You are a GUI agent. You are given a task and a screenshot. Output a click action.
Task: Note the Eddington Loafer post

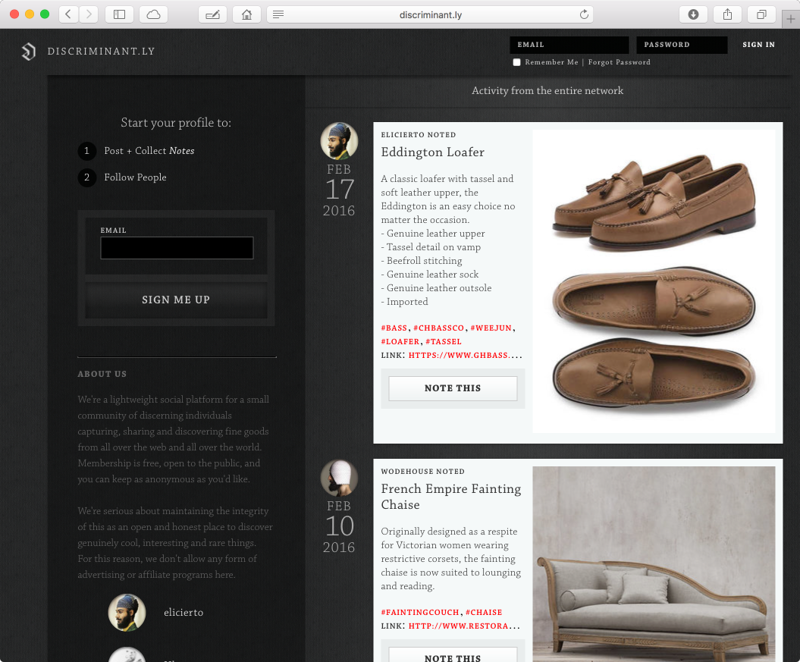[453, 388]
